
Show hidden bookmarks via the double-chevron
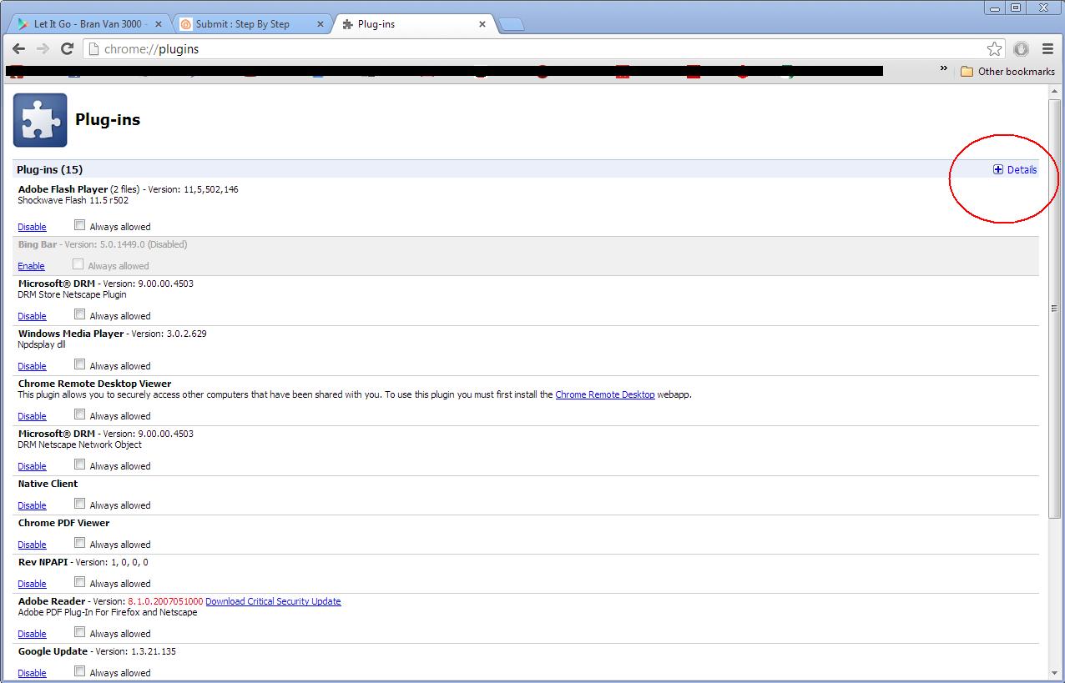[944, 69]
